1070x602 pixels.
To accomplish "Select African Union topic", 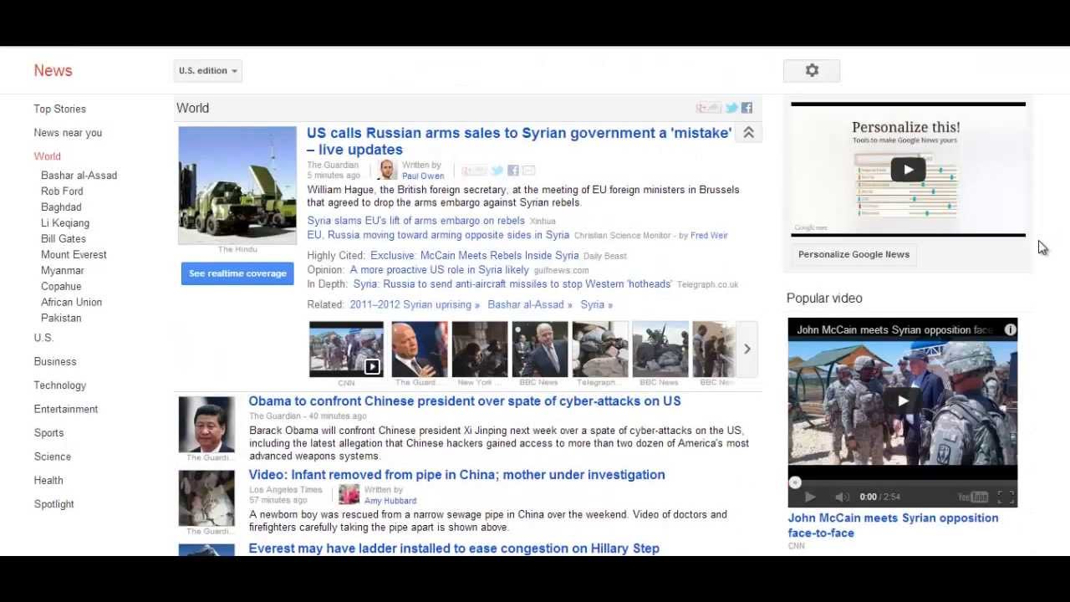I will (x=71, y=303).
